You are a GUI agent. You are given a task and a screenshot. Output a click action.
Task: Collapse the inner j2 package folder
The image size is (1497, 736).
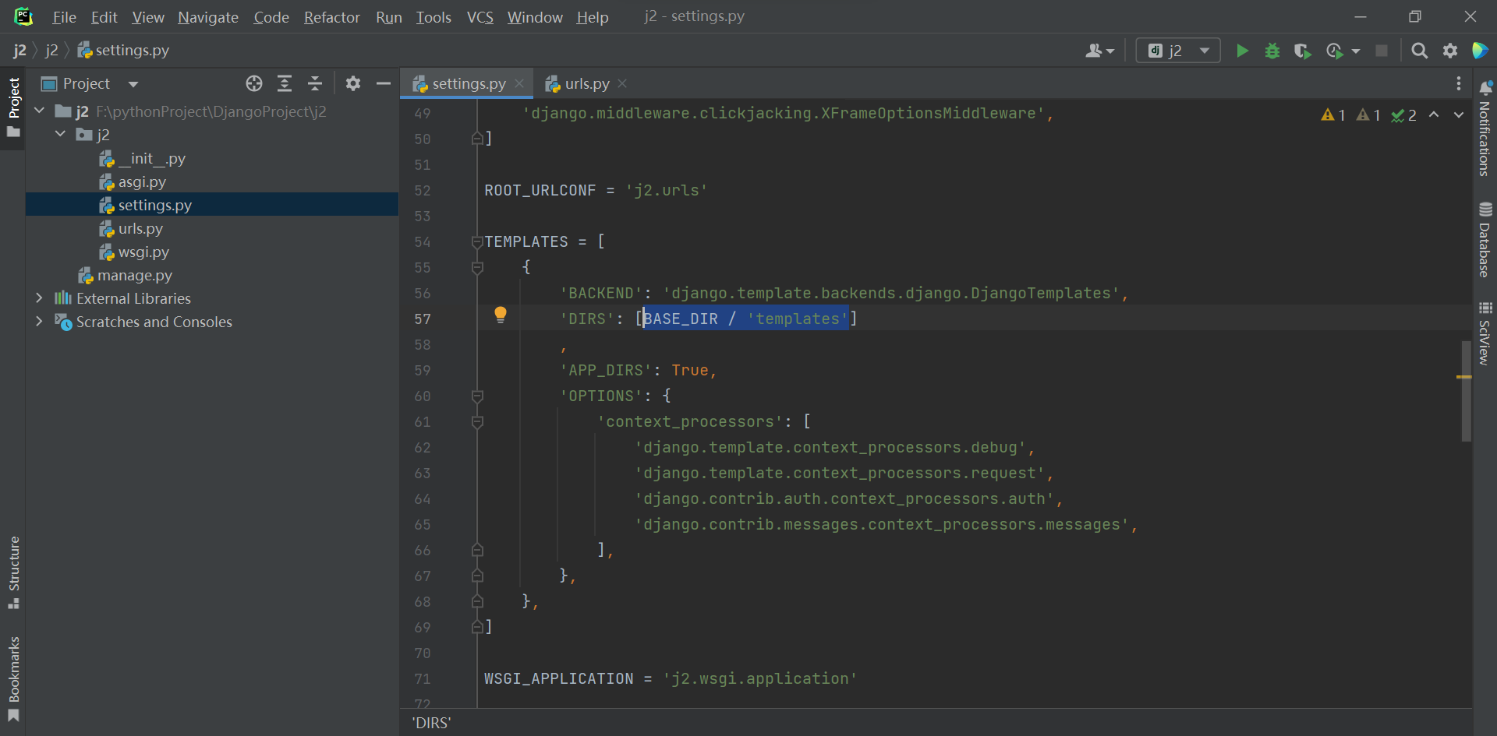pos(60,135)
